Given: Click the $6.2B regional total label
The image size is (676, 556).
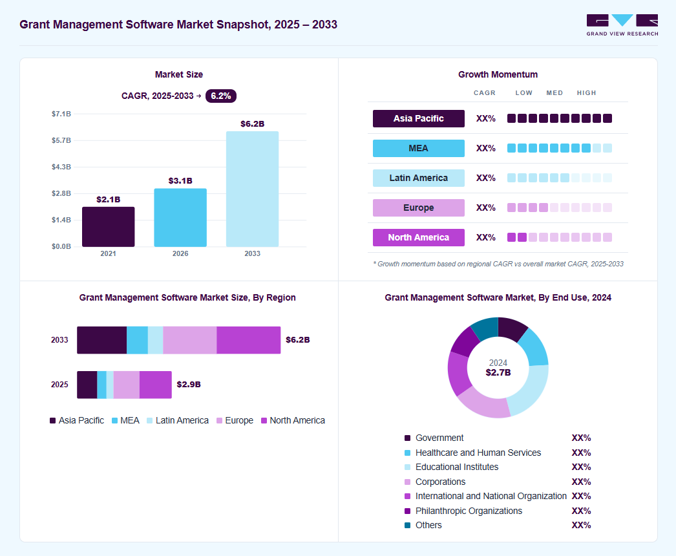Looking at the screenshot, I should (298, 340).
